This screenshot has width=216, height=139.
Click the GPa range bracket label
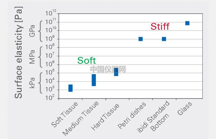coord(32,31)
